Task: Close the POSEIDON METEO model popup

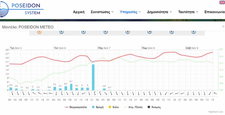Action: (x=223, y=27)
